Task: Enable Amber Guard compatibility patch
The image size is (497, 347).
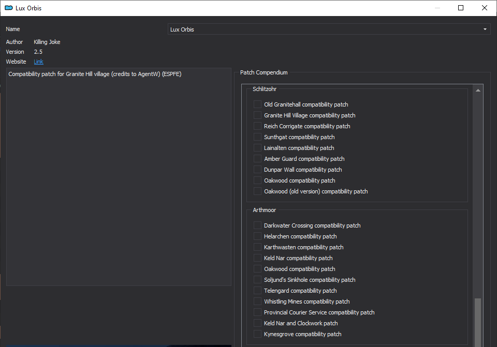Action: 257,159
